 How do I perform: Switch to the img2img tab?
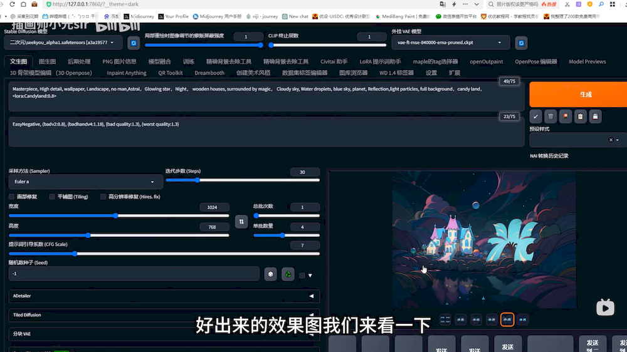[x=47, y=61]
